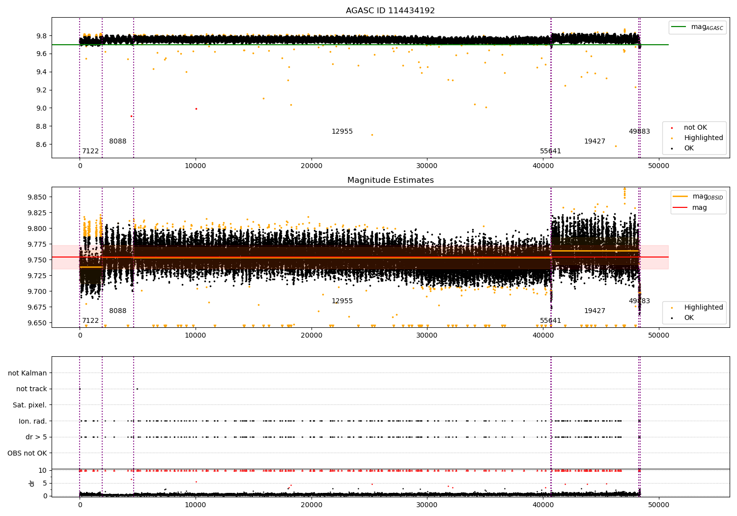The width and height of the screenshot is (737, 516).
Task: Click 'Highlighted' legend entry in Magnitude Estimates plot
Action: pos(703,307)
